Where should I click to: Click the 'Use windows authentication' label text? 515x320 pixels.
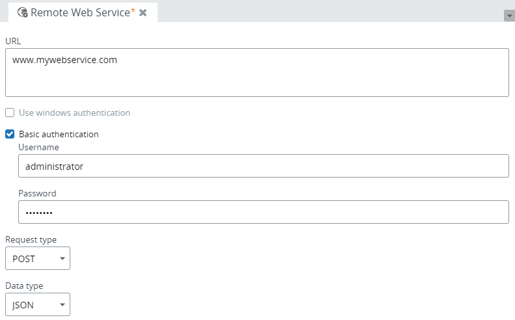[74, 113]
